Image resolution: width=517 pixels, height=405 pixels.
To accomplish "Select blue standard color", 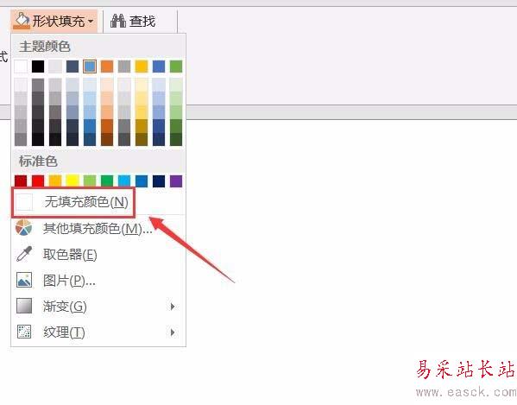I will click(142, 181).
